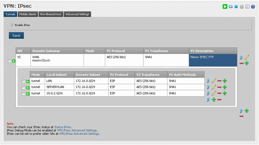Toggle the Enable IPsec checkbox
Viewport: 259px width, 145px height.
pos(12,25)
